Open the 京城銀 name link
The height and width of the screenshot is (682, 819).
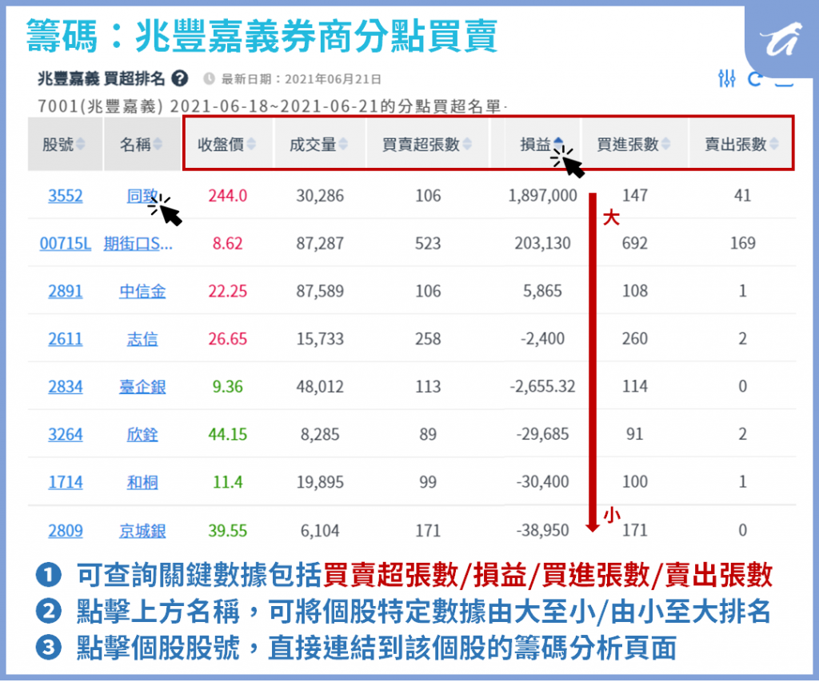[x=142, y=531]
